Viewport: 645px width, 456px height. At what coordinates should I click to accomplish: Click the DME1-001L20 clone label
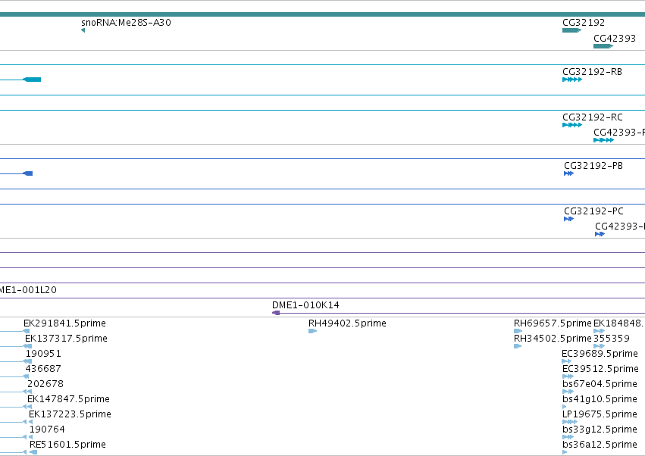[28, 290]
